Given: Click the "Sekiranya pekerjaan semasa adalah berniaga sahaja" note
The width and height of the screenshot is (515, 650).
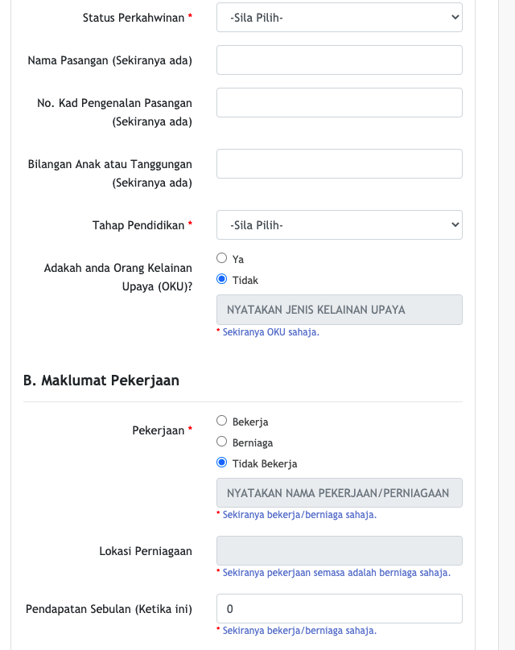Looking at the screenshot, I should tap(336, 573).
